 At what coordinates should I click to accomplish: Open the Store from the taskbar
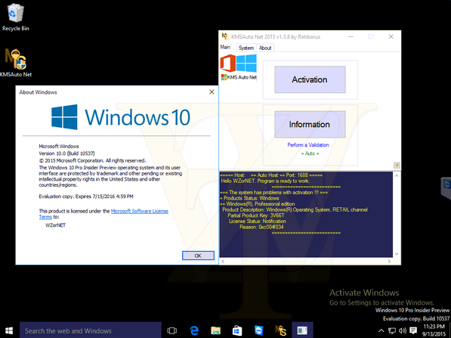tap(237, 330)
